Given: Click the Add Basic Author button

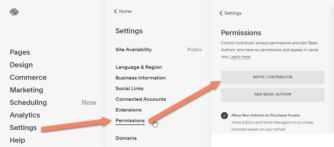Looking at the screenshot, I should 272,95.
